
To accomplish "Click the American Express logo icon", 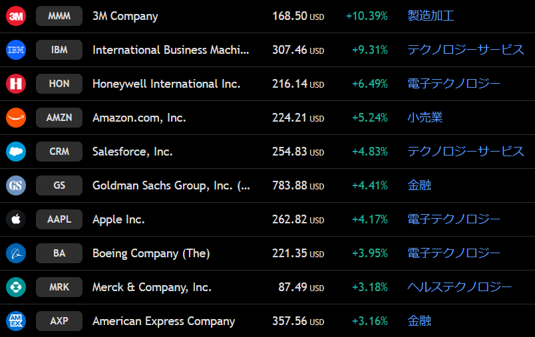I will [16, 321].
